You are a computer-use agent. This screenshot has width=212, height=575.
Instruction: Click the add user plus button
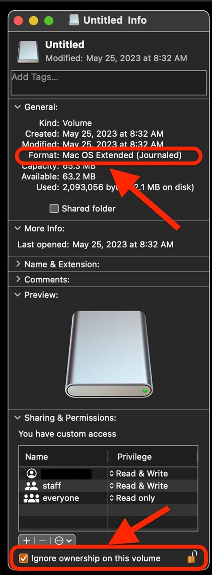[x=27, y=540]
